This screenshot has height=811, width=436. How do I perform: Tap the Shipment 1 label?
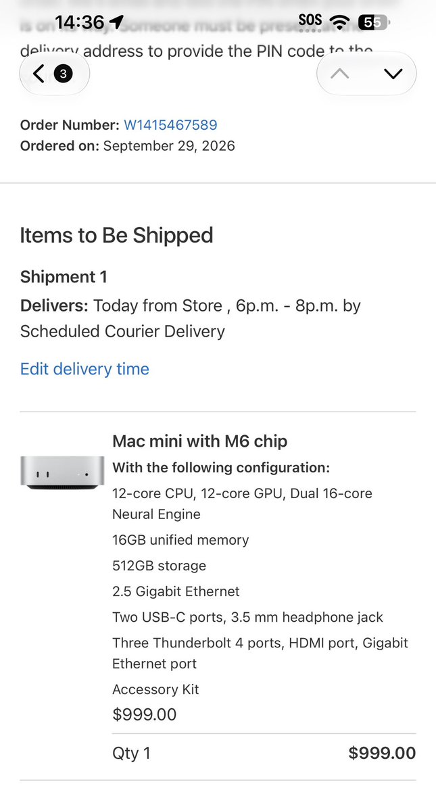pos(64,277)
